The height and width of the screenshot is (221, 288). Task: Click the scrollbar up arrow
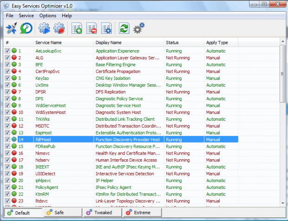pos(283,41)
